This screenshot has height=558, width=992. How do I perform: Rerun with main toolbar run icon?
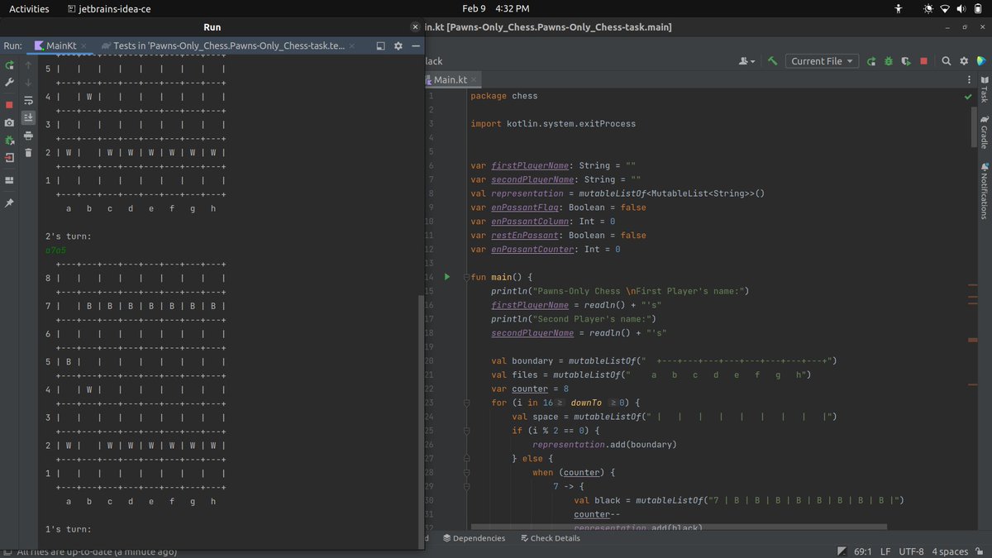pyautogui.click(x=871, y=61)
